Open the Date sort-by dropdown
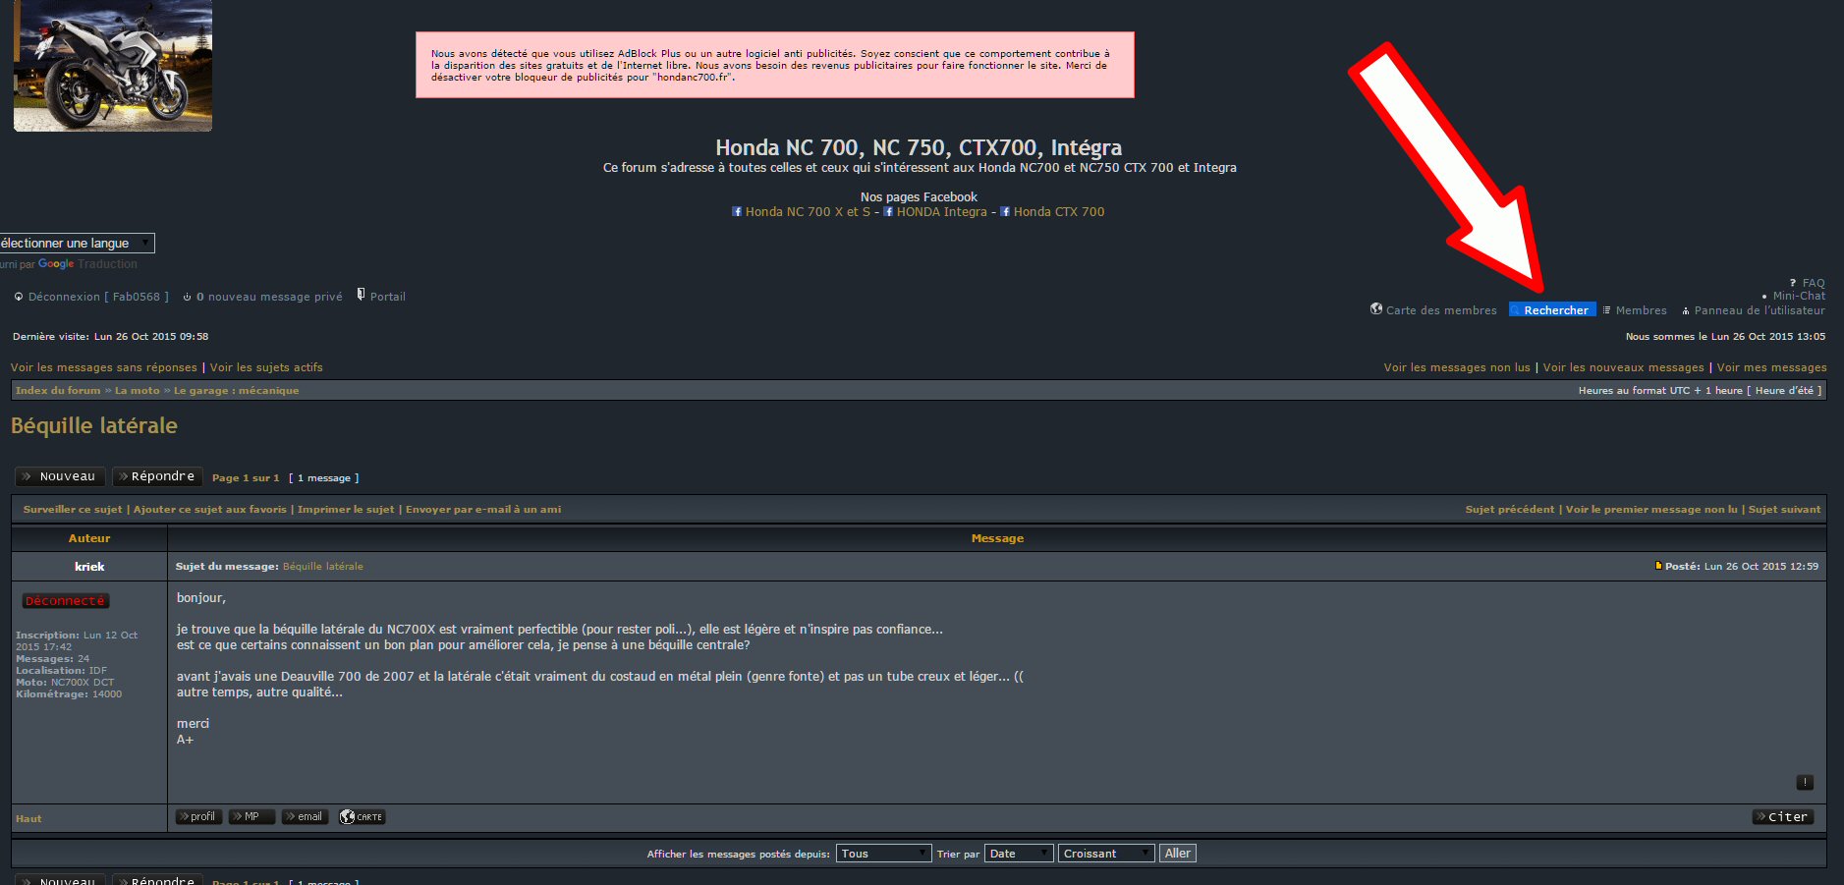Image resolution: width=1844 pixels, height=885 pixels. click(x=1018, y=854)
